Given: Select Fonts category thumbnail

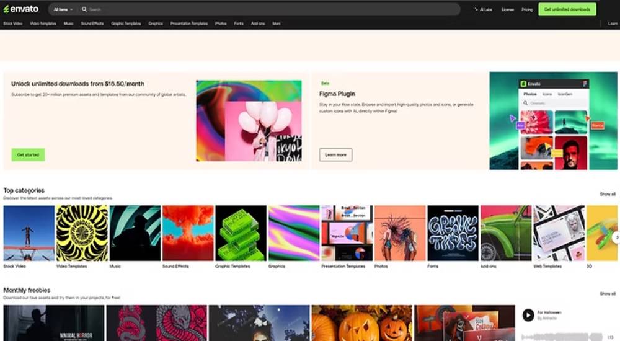Looking at the screenshot, I should [x=453, y=233].
